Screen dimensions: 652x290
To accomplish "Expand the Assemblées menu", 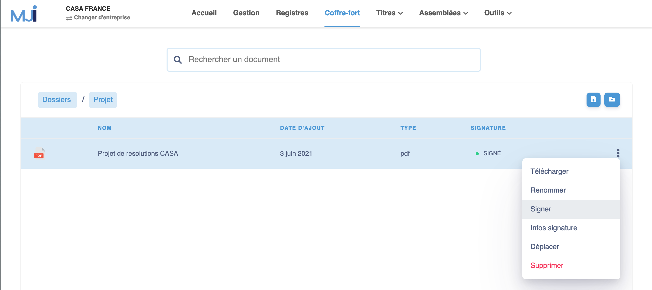I will click(x=443, y=13).
